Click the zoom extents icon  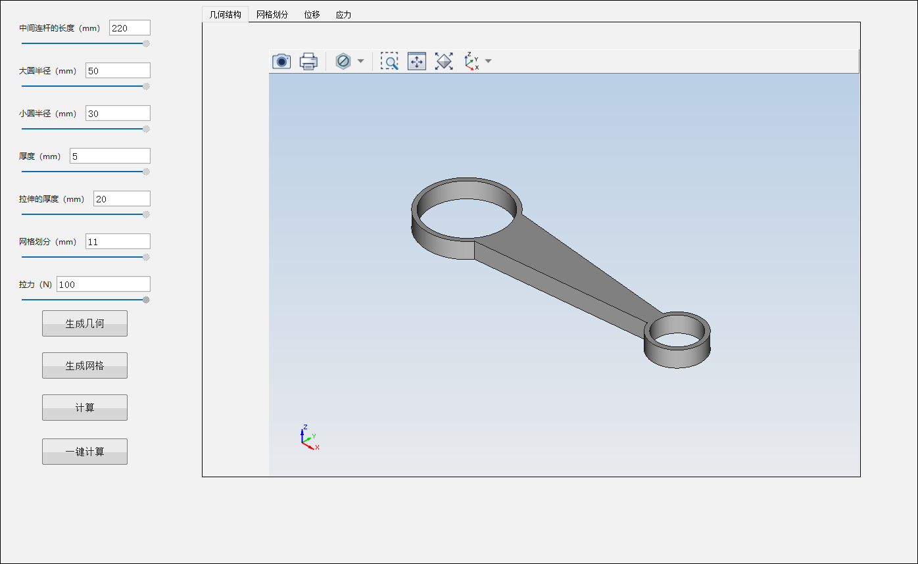pyautogui.click(x=417, y=61)
